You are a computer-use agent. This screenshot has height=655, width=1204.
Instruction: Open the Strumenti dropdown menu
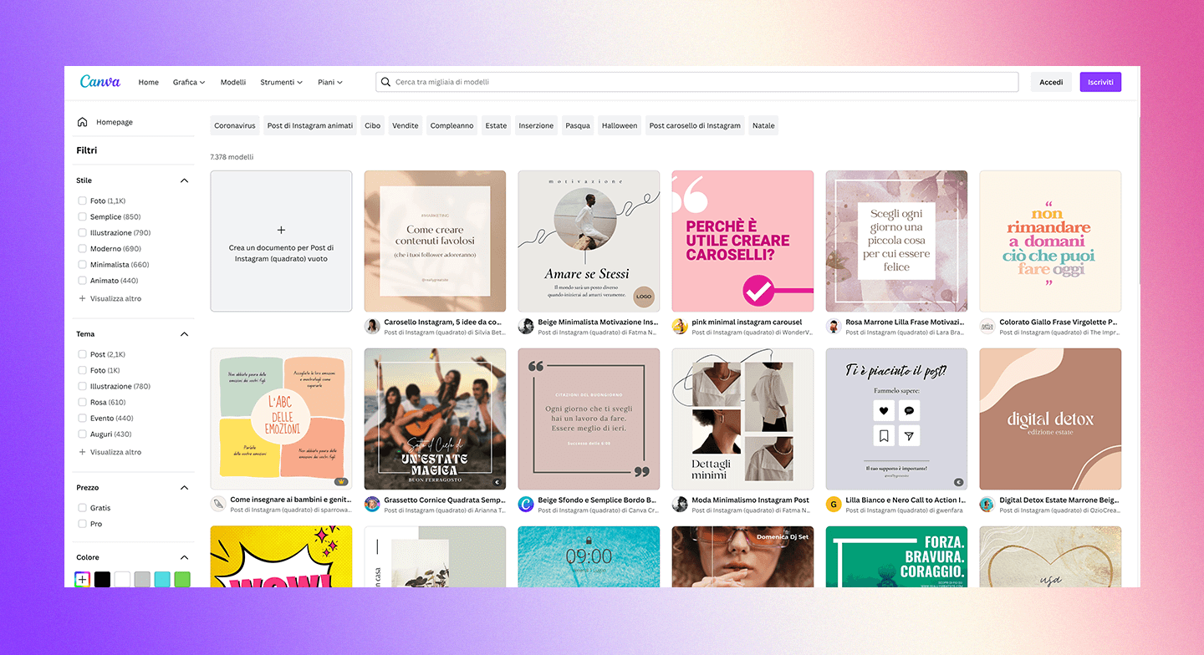click(282, 82)
